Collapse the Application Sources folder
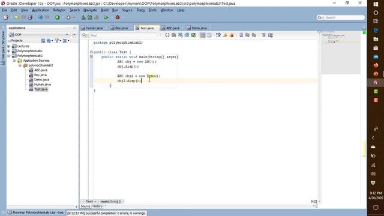384x216 pixels. click(x=14, y=61)
